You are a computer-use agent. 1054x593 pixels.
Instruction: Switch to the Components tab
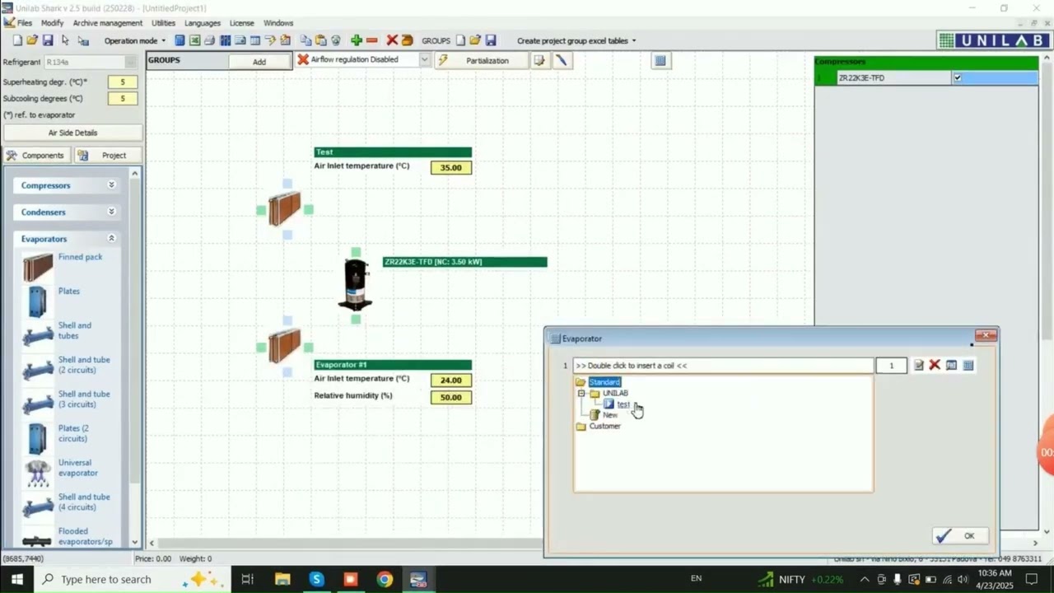point(36,155)
